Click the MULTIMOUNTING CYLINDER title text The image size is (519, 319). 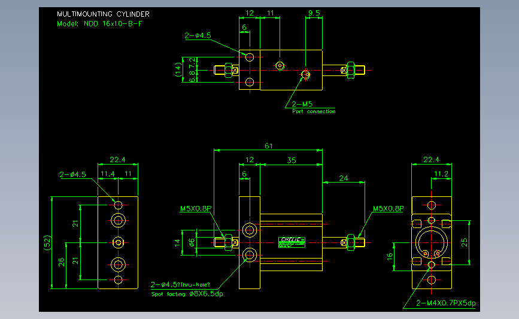103,14
